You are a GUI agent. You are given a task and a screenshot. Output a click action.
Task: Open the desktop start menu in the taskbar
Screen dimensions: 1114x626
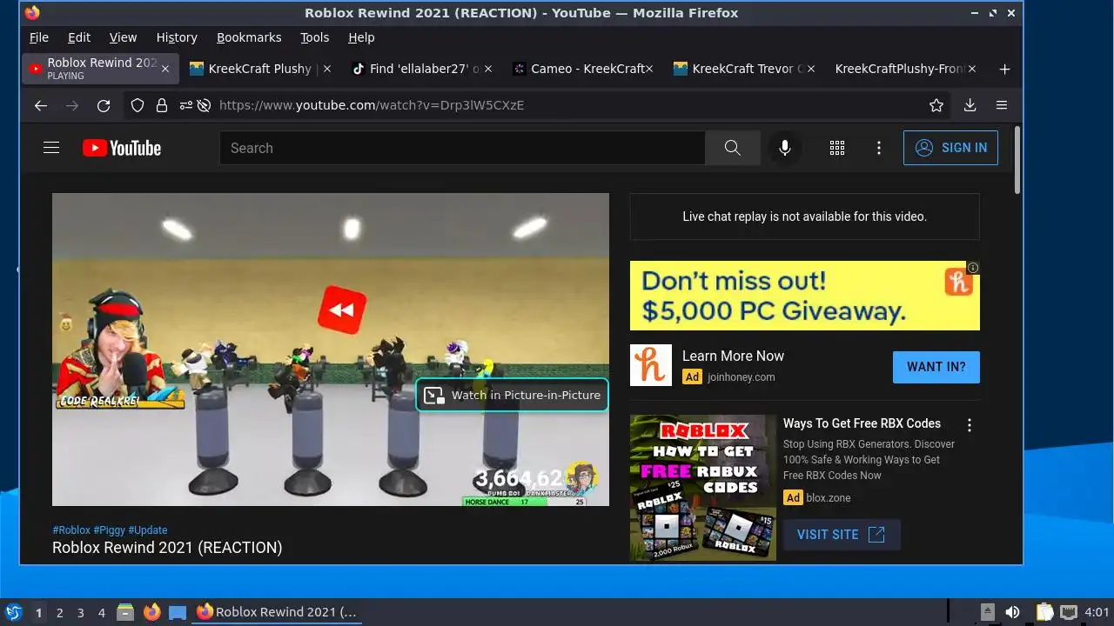[14, 612]
